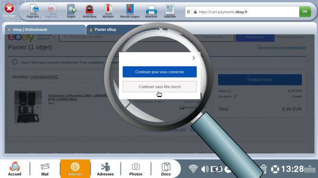Image resolution: width=318 pixels, height=178 pixels.
Task: Open Mail in the bottom bar
Action: pyautogui.click(x=45, y=169)
